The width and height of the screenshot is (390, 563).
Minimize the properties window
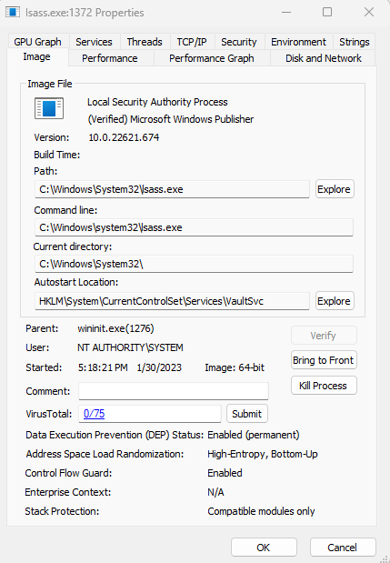click(x=286, y=12)
